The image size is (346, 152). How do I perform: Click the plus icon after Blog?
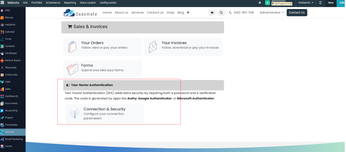(188, 13)
